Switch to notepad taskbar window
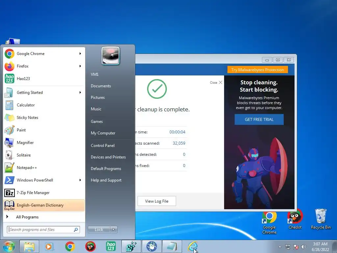This screenshot has height=253, width=337. tap(172, 246)
